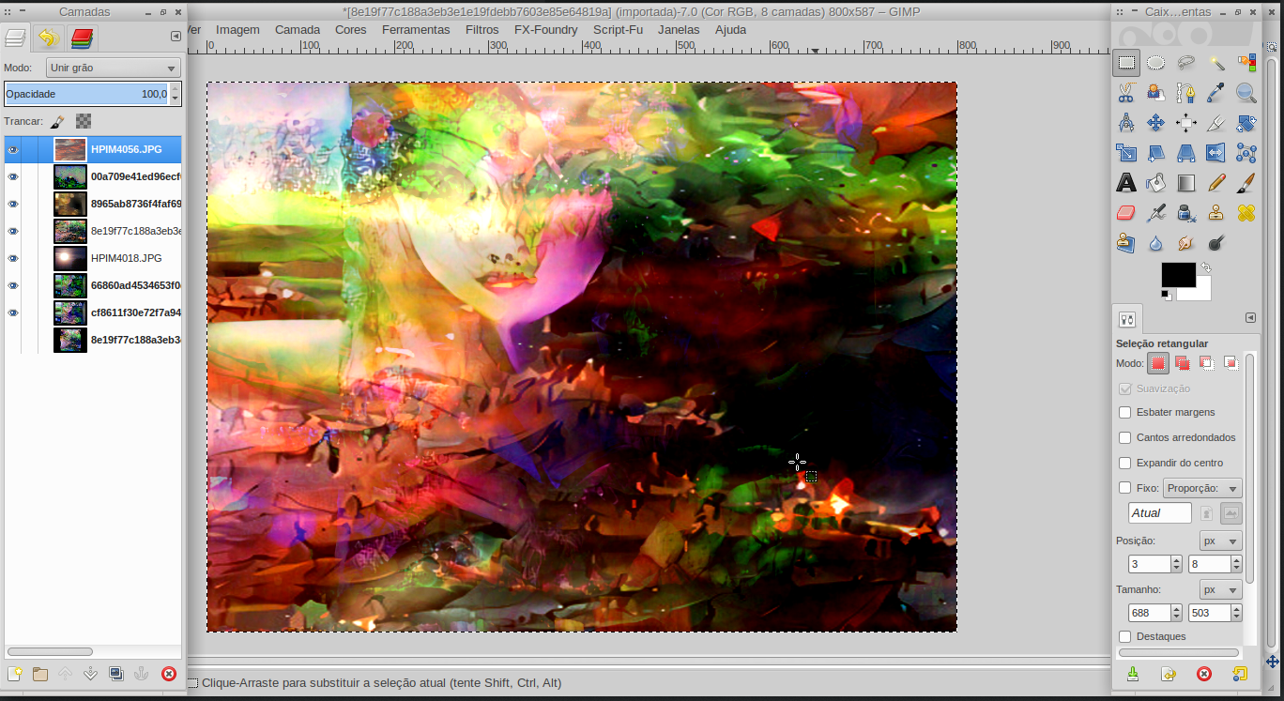Toggle the eye of HPIM4018.JPG layer
Screen dimensions: 1284x701
[x=13, y=258]
